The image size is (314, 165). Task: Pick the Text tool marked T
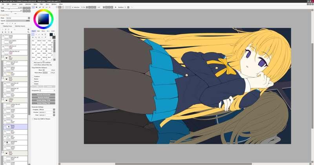click(45, 34)
